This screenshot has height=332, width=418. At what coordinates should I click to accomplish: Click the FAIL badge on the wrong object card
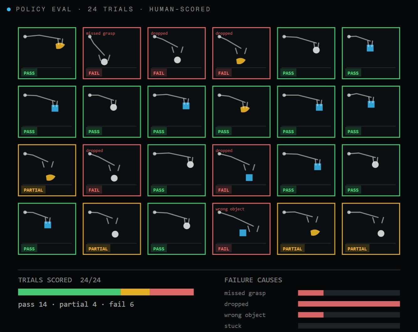point(223,249)
